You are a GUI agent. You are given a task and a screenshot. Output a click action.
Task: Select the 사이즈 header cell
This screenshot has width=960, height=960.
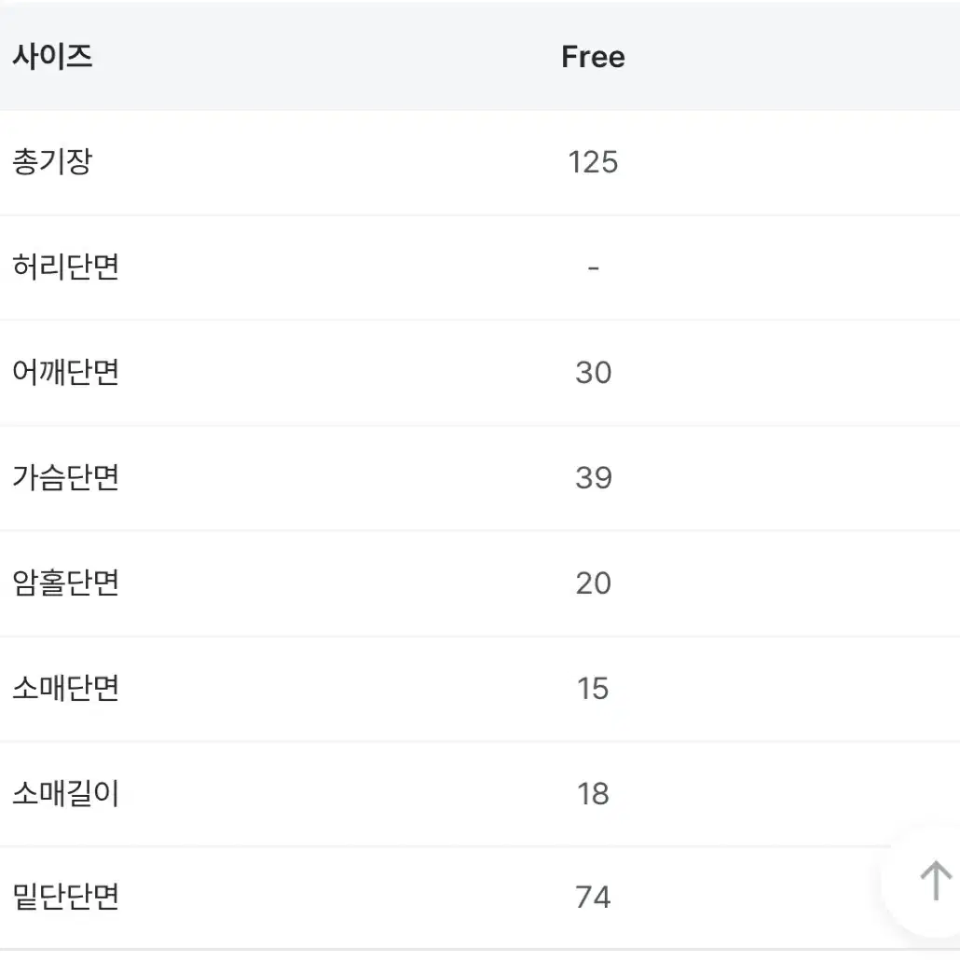52,56
